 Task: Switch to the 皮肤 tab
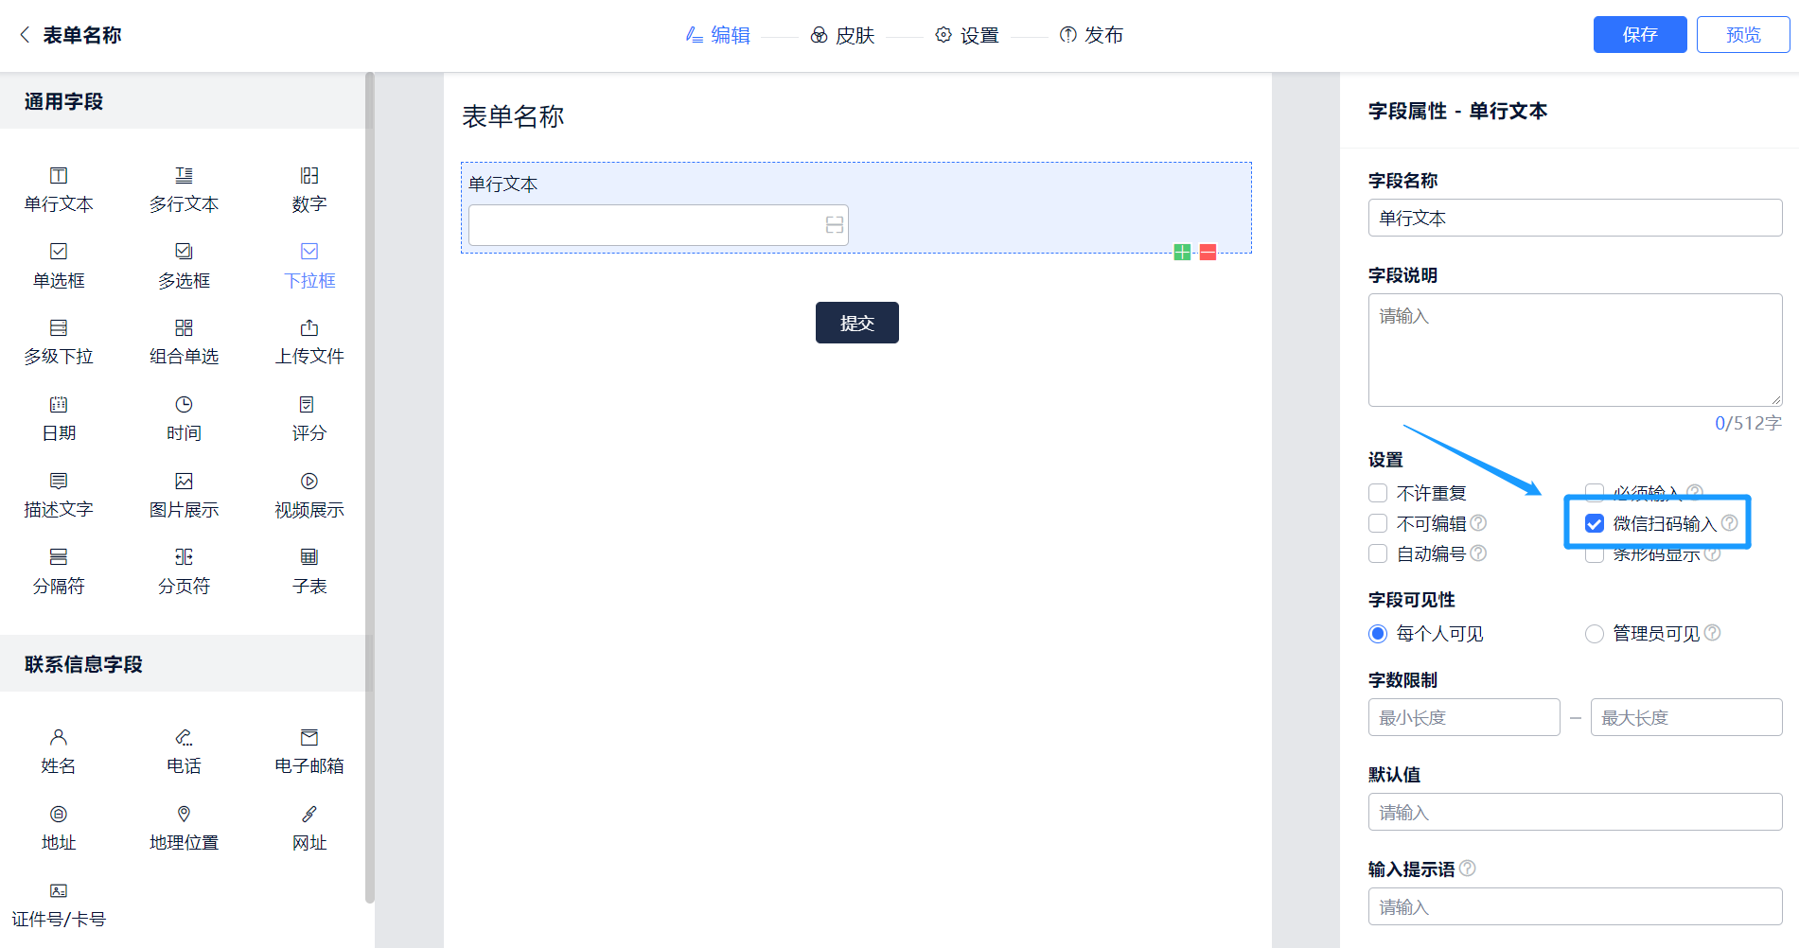[842, 35]
